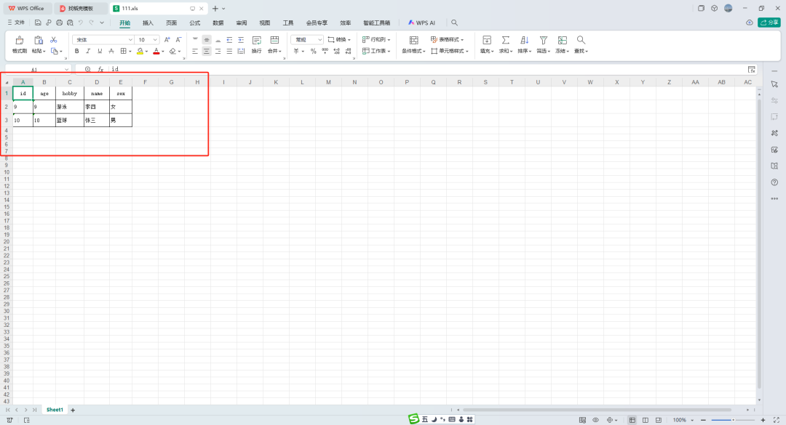
Task: Click the Conditional formatting (条件格式) icon
Action: coord(413,40)
